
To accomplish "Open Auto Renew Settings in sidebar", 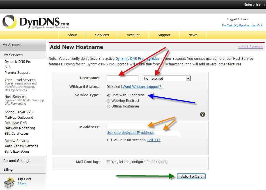I will tap(21, 146).
